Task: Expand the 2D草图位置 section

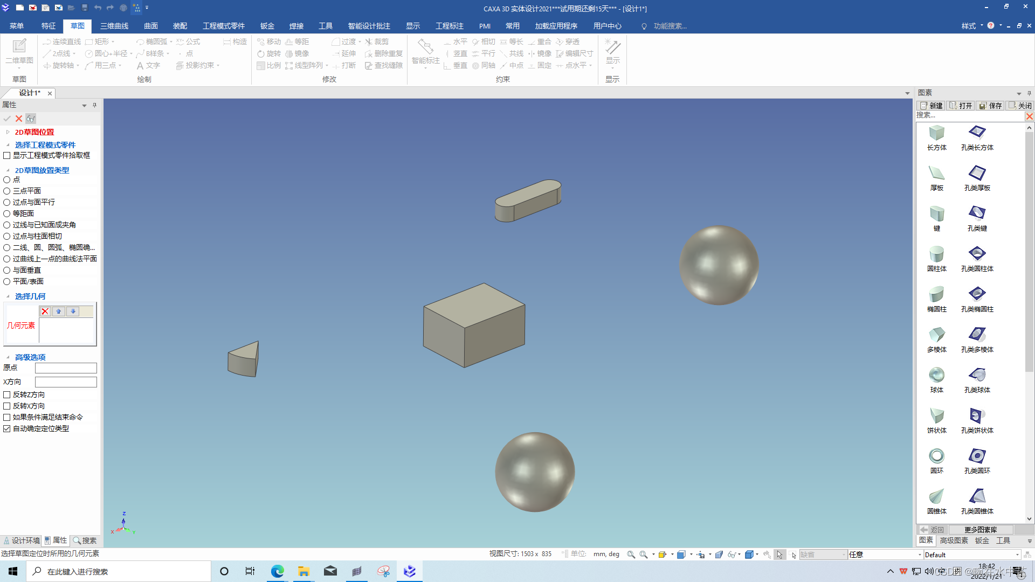Action: pos(8,132)
